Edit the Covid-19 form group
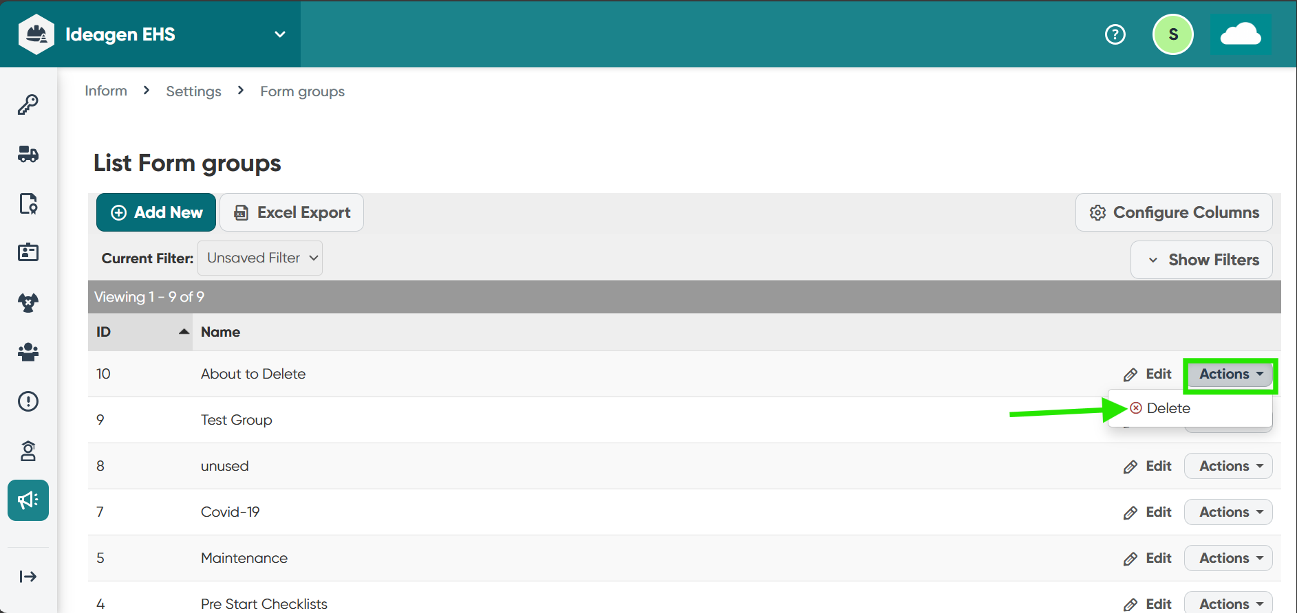 click(x=1148, y=512)
